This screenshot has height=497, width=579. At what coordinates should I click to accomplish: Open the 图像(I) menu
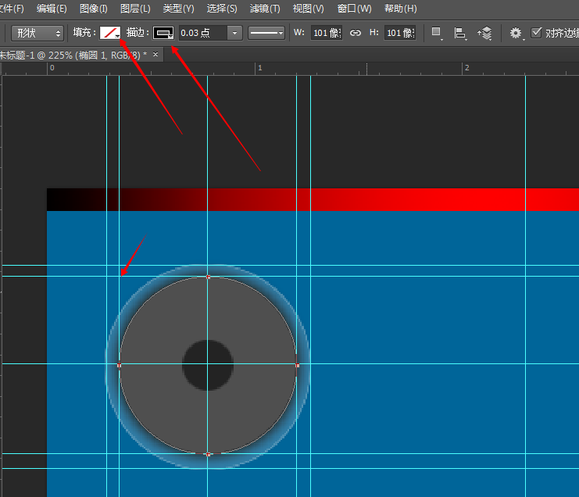point(94,8)
